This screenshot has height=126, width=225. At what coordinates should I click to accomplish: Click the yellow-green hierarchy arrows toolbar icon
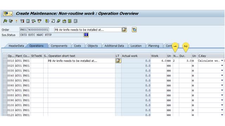[47, 21]
